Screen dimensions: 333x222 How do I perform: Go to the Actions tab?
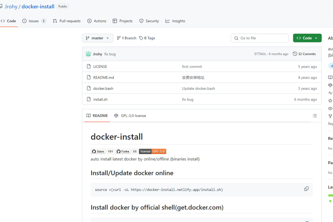(97, 21)
